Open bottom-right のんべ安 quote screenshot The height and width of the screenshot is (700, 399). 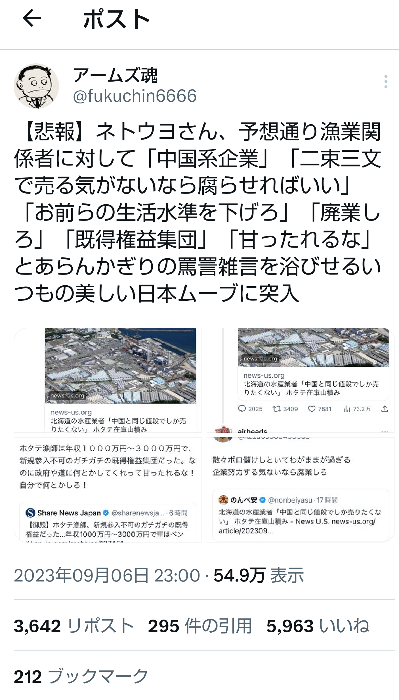pos(301,490)
